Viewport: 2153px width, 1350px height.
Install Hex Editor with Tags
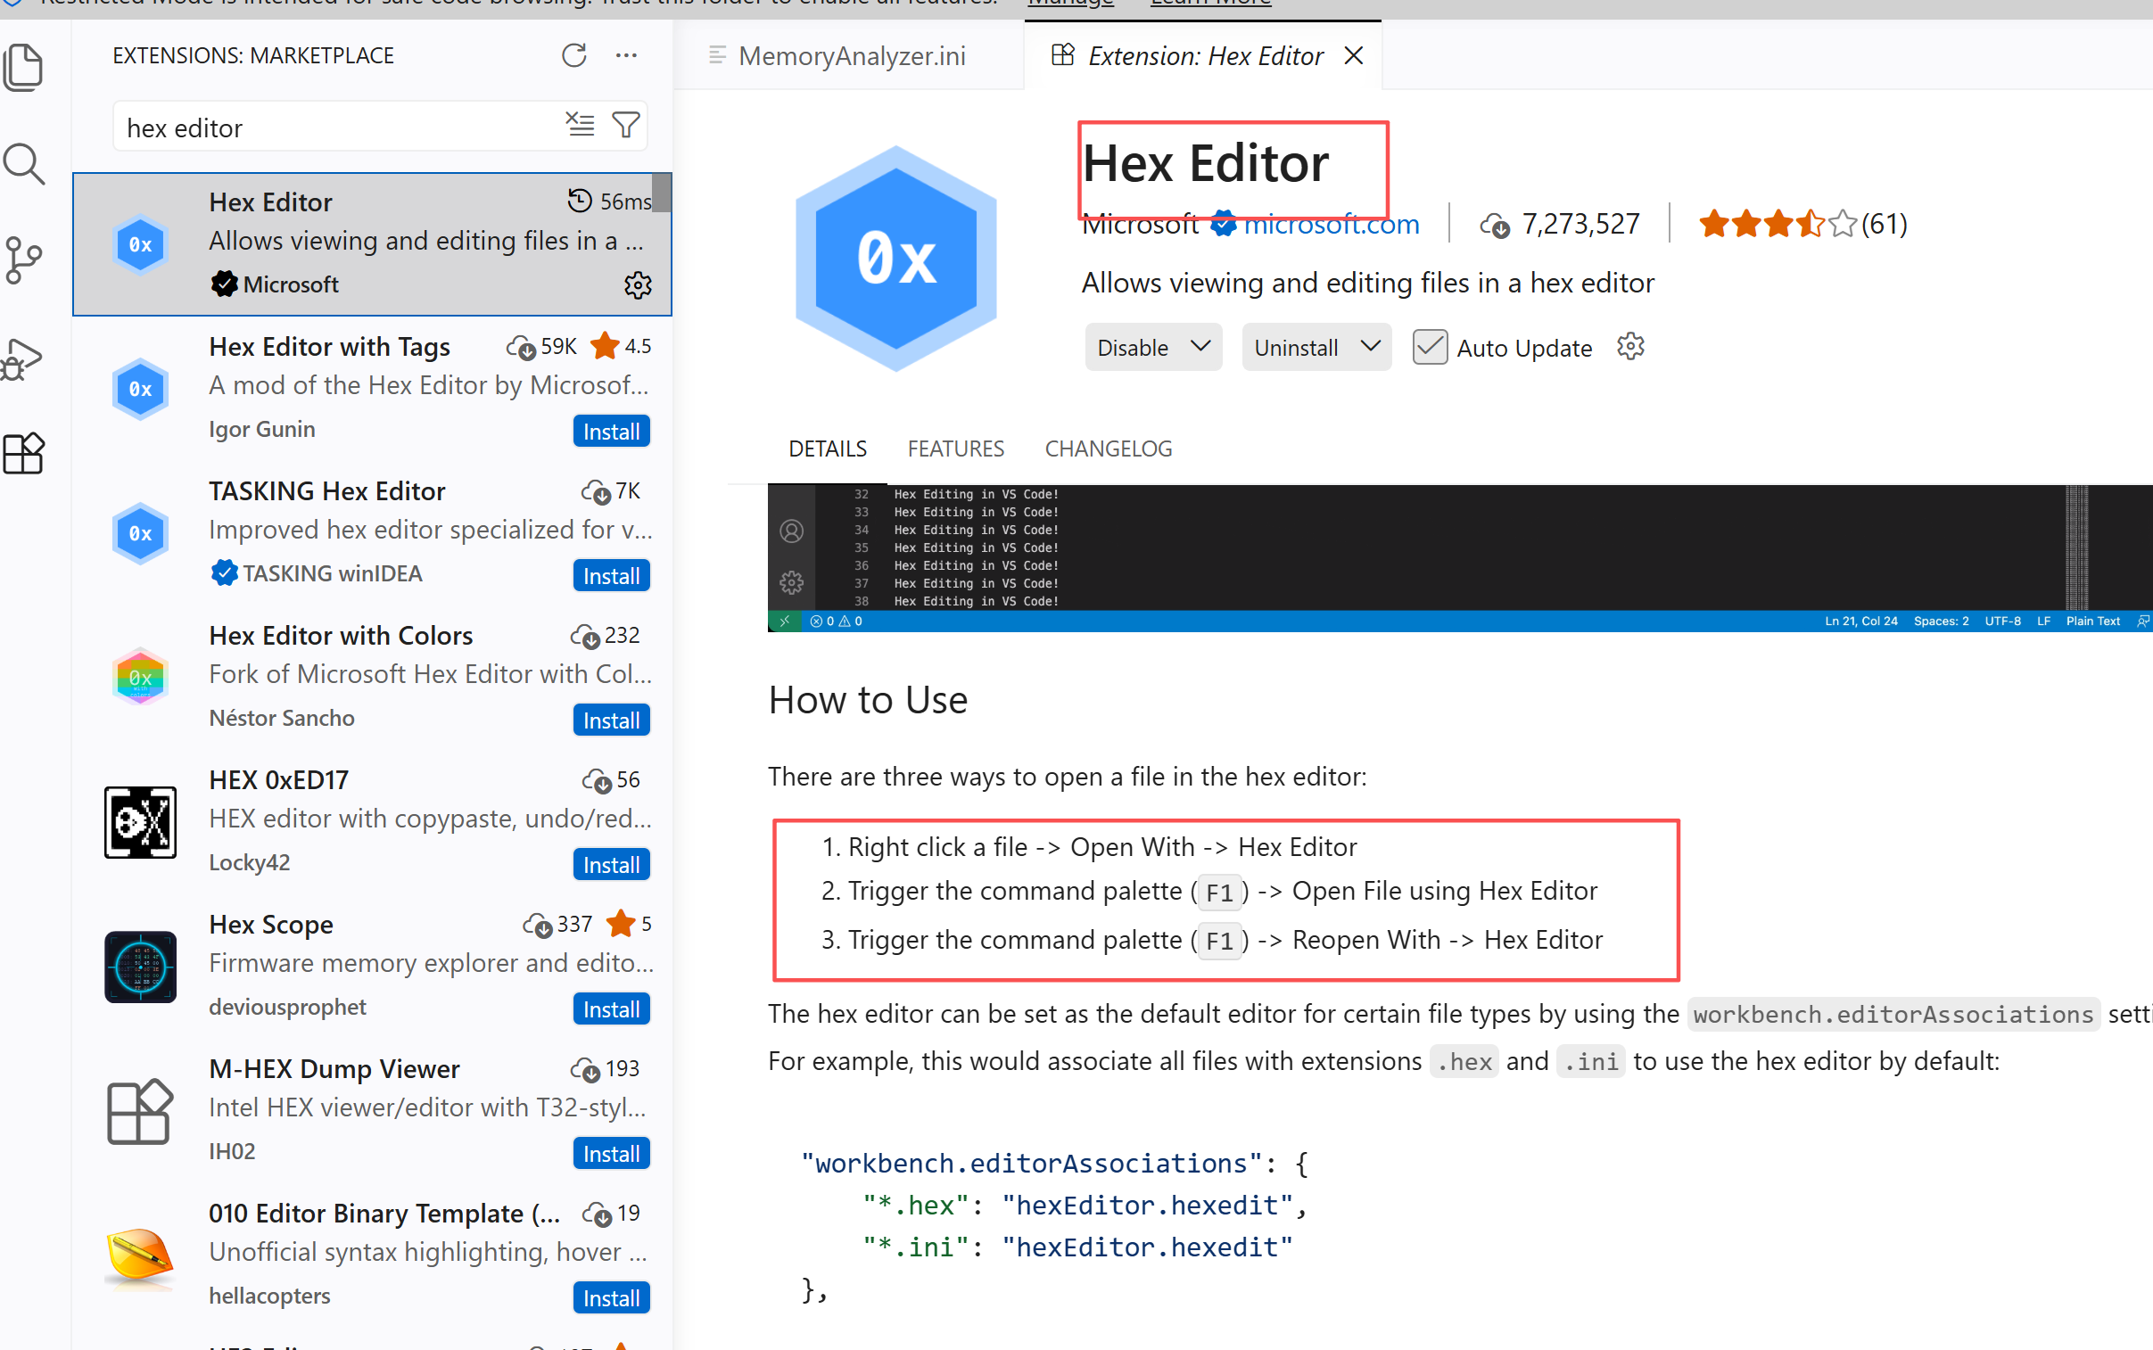pos(611,432)
